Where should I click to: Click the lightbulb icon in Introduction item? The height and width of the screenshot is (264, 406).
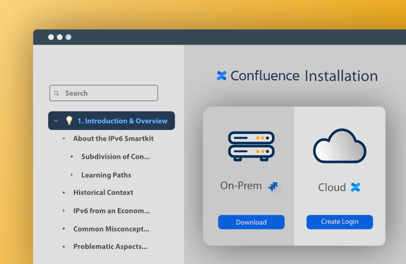coord(69,121)
